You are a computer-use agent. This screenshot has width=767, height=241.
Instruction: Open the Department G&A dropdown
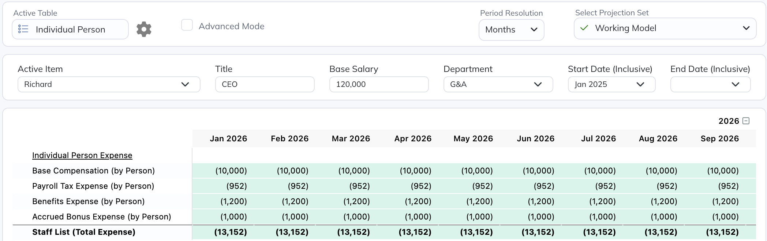(x=498, y=84)
